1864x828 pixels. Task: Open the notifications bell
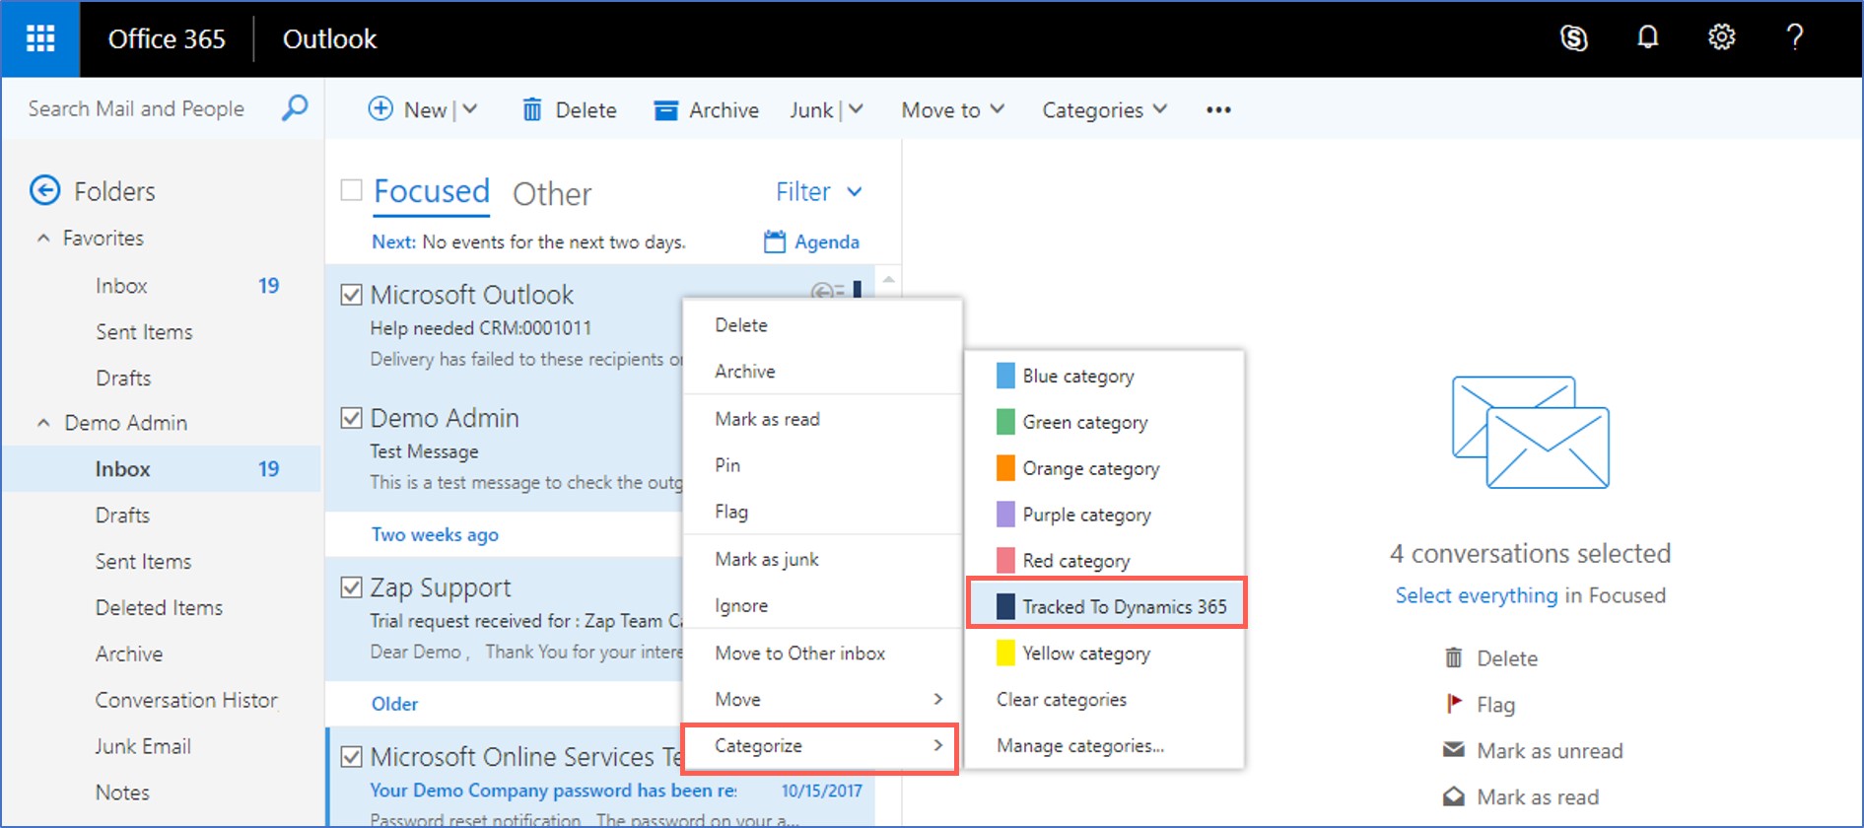[x=1647, y=37]
